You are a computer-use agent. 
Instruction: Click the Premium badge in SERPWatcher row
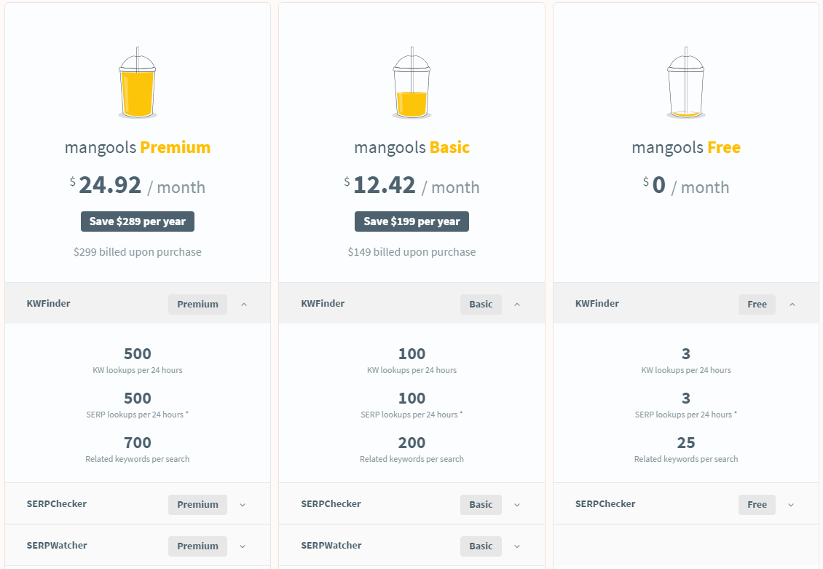tap(198, 546)
